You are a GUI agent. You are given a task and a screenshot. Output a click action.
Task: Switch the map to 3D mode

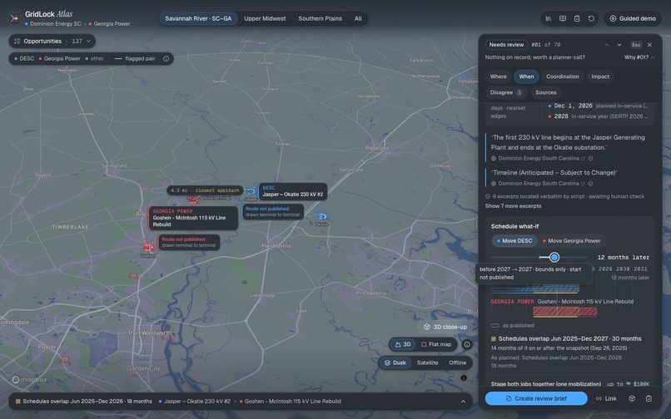point(403,344)
